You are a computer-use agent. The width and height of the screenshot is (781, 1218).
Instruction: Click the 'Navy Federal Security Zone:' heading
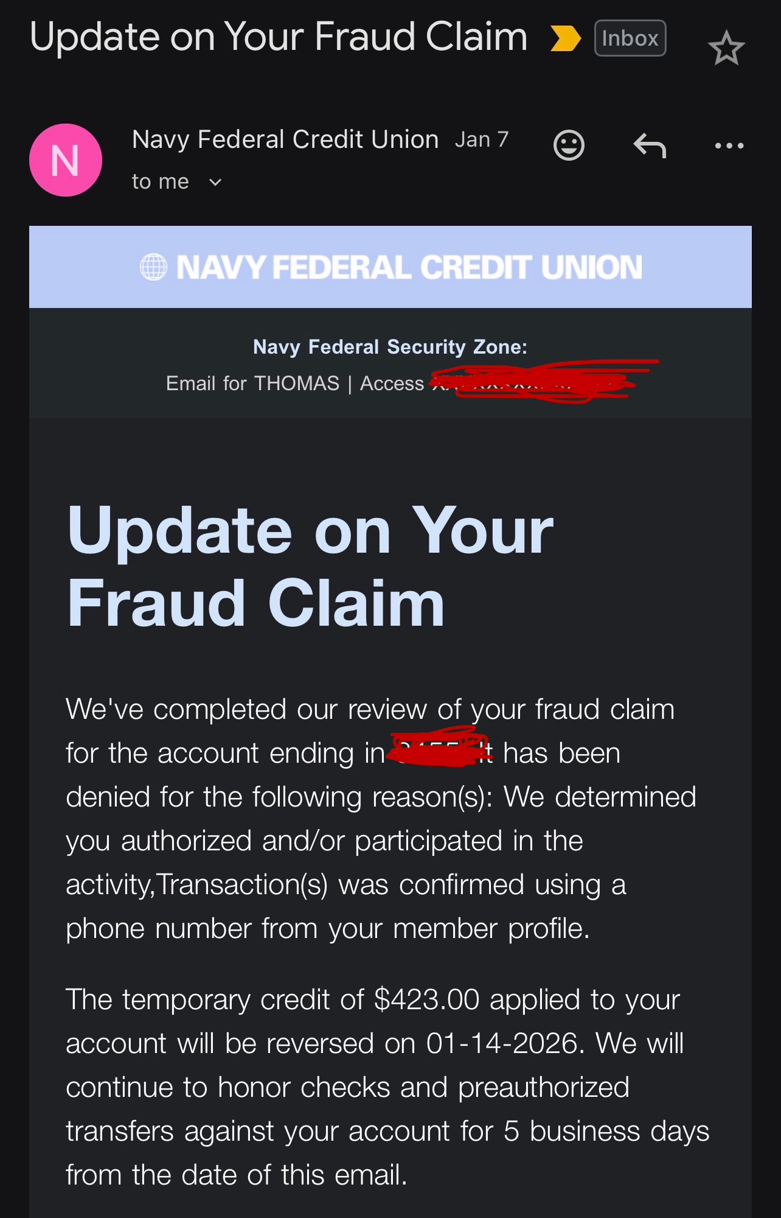click(x=390, y=347)
